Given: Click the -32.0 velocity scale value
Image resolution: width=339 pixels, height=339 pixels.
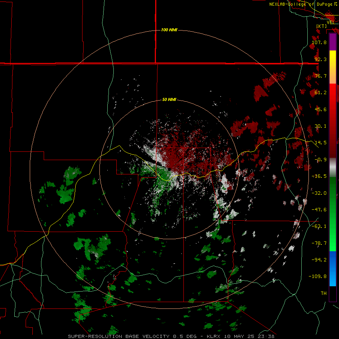Looking at the screenshot, I should tap(319, 193).
